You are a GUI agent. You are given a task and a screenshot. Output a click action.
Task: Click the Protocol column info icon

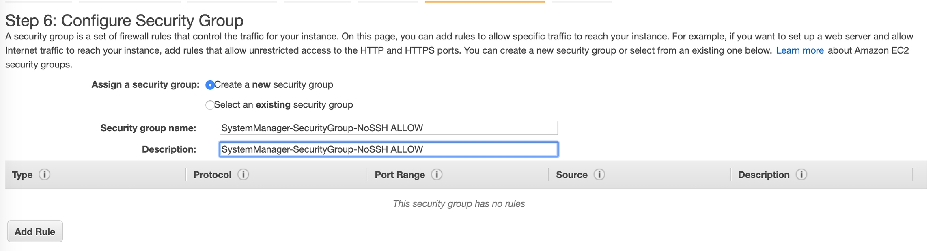pos(243,175)
